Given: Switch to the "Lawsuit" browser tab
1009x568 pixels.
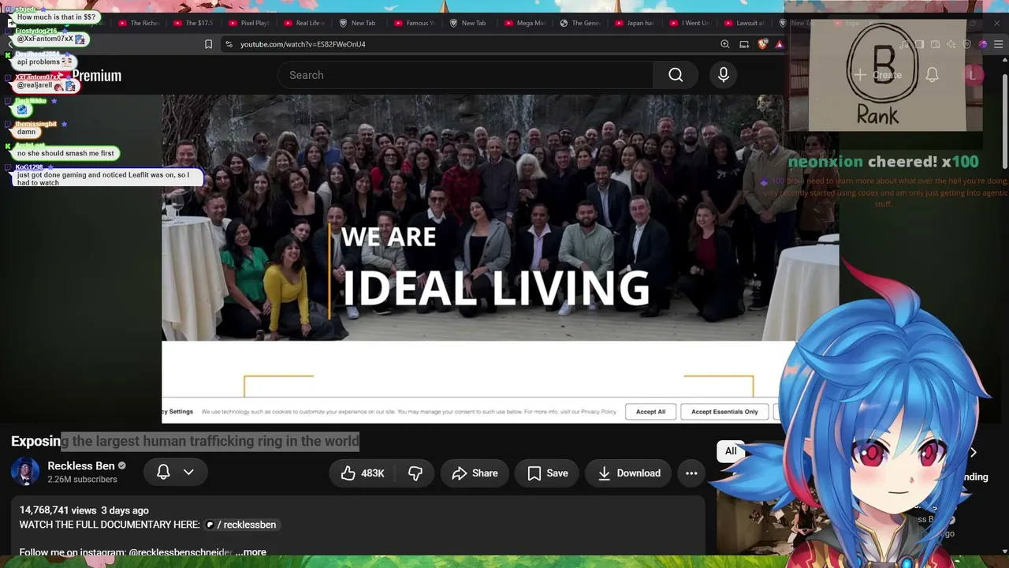Looking at the screenshot, I should [746, 23].
